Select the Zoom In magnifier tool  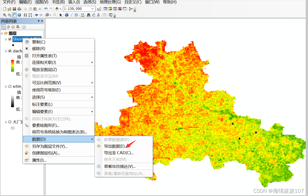pyautogui.click(x=5, y=15)
